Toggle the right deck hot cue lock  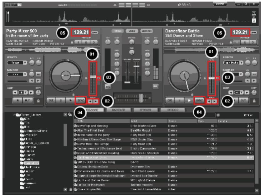[x=231, y=43]
